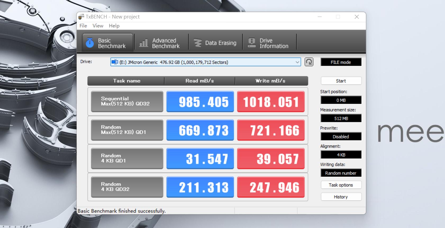Change the 0 MB start position
This screenshot has height=228, width=445.
point(341,100)
